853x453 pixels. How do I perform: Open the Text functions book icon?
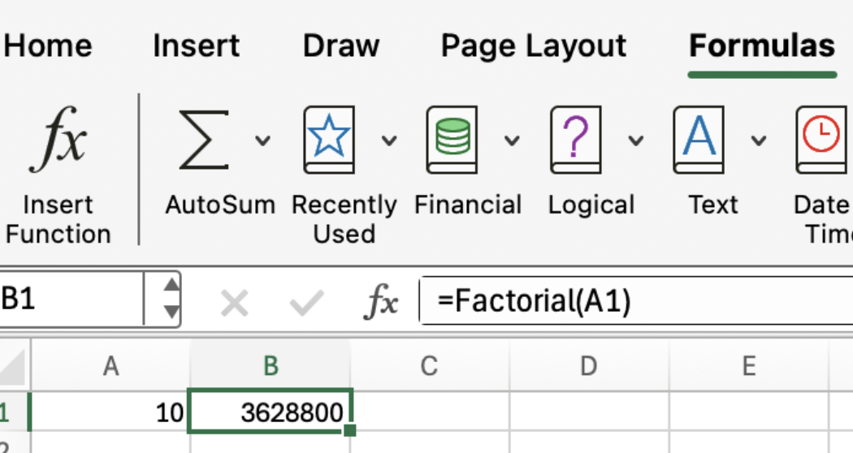click(699, 140)
